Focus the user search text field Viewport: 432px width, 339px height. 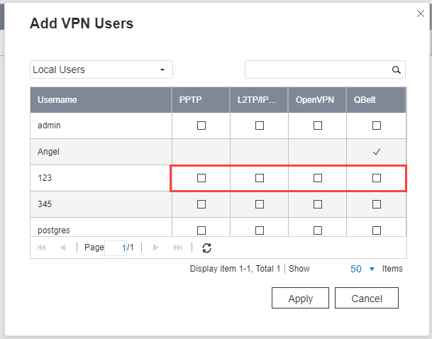tap(319, 70)
